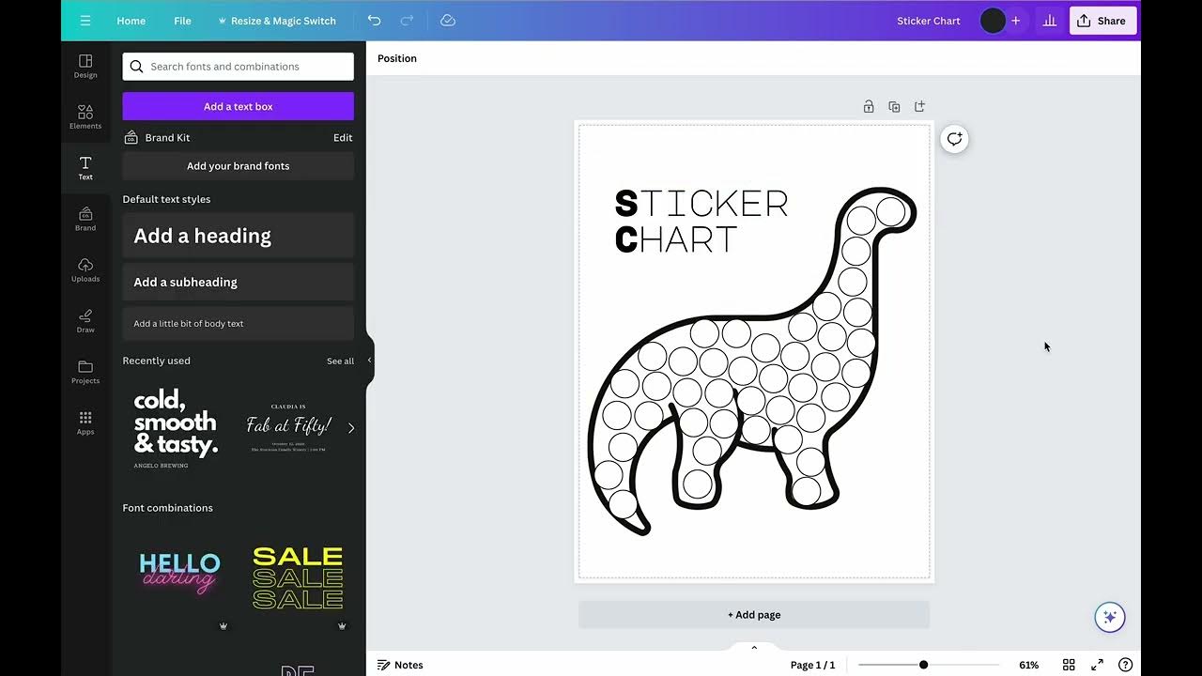1202x676 pixels.
Task: Select the Text panel tab
Action: pyautogui.click(x=85, y=168)
